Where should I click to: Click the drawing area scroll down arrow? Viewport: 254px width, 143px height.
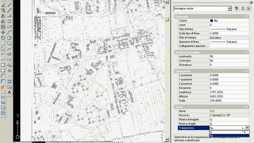tap(167, 139)
